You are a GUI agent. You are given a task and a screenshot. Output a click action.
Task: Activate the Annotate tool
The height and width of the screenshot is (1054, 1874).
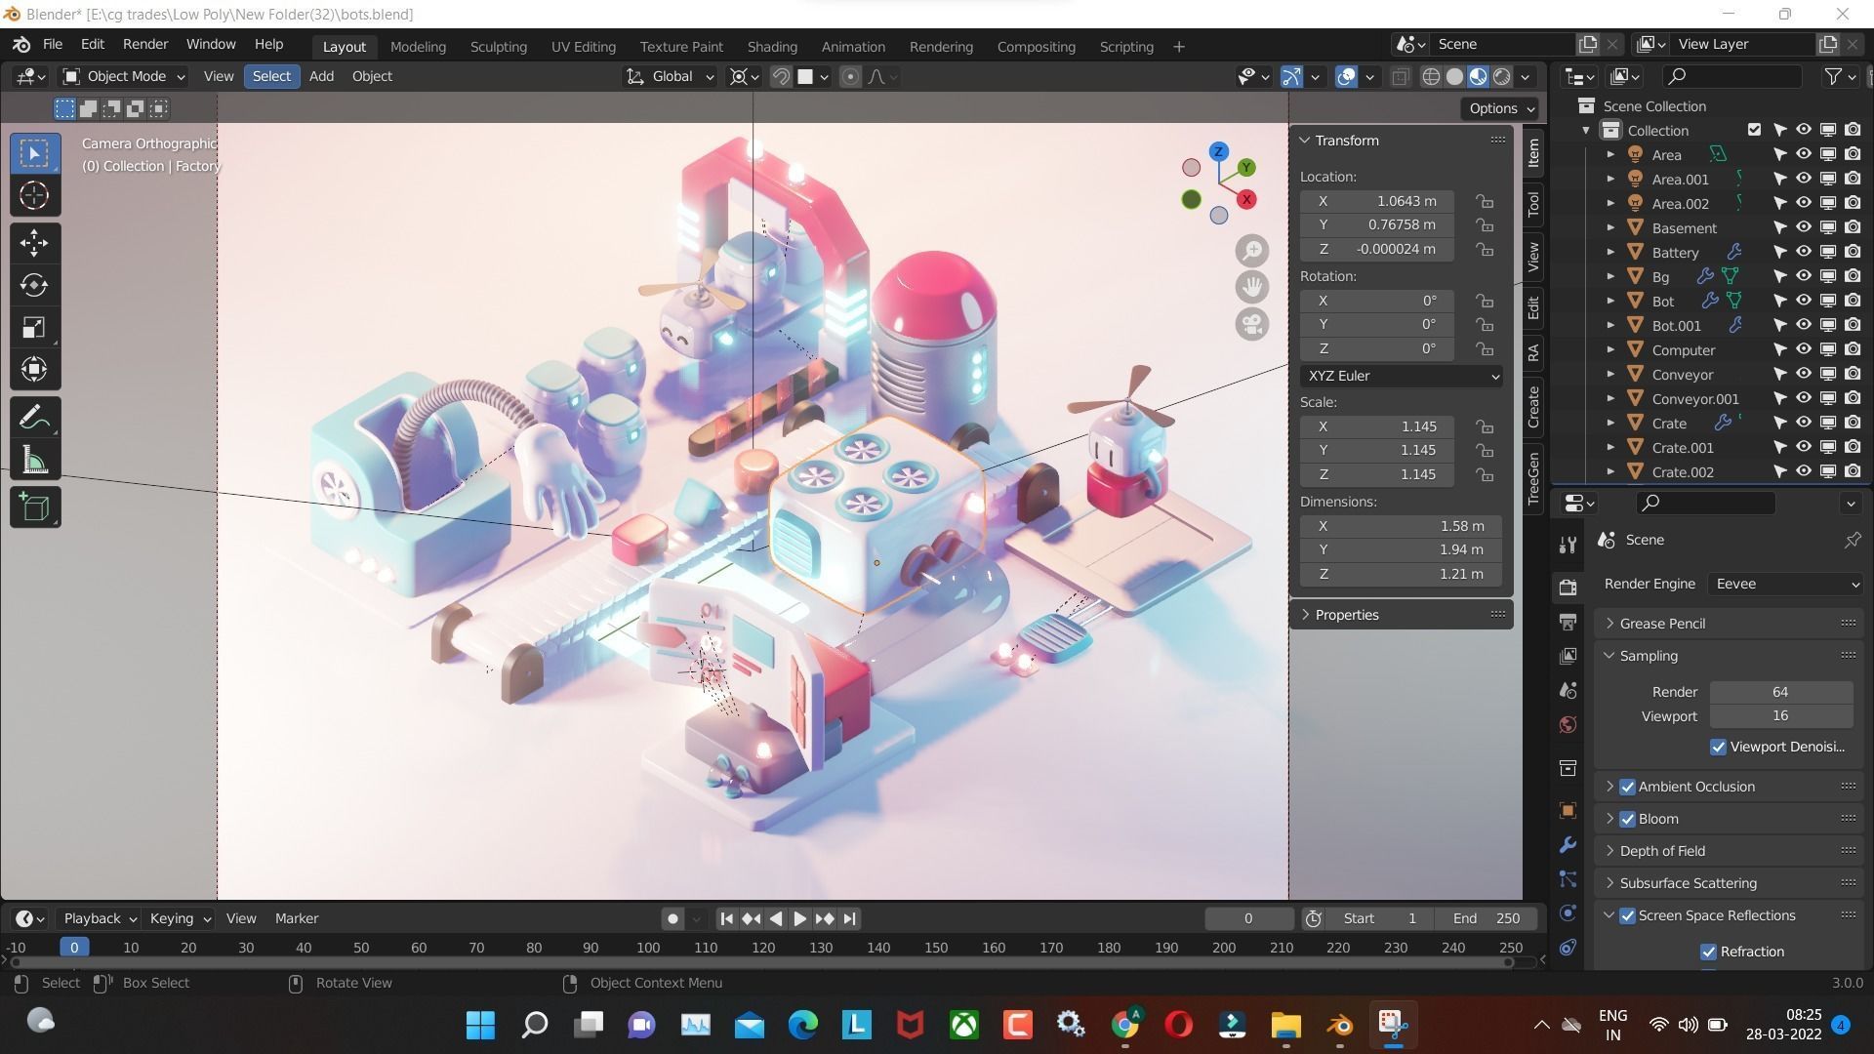(34, 418)
